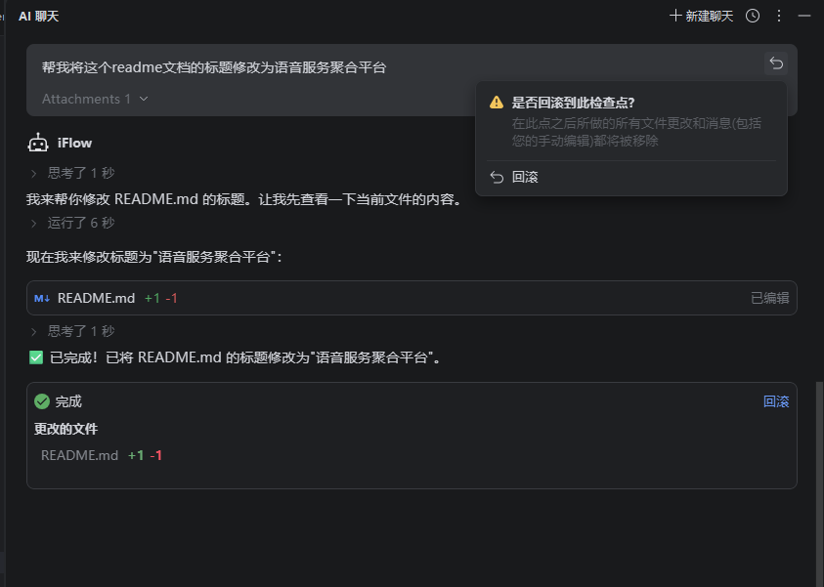Click the iFlow robot avatar icon

[38, 143]
